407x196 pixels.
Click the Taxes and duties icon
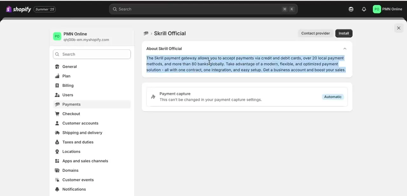pyautogui.click(x=57, y=142)
